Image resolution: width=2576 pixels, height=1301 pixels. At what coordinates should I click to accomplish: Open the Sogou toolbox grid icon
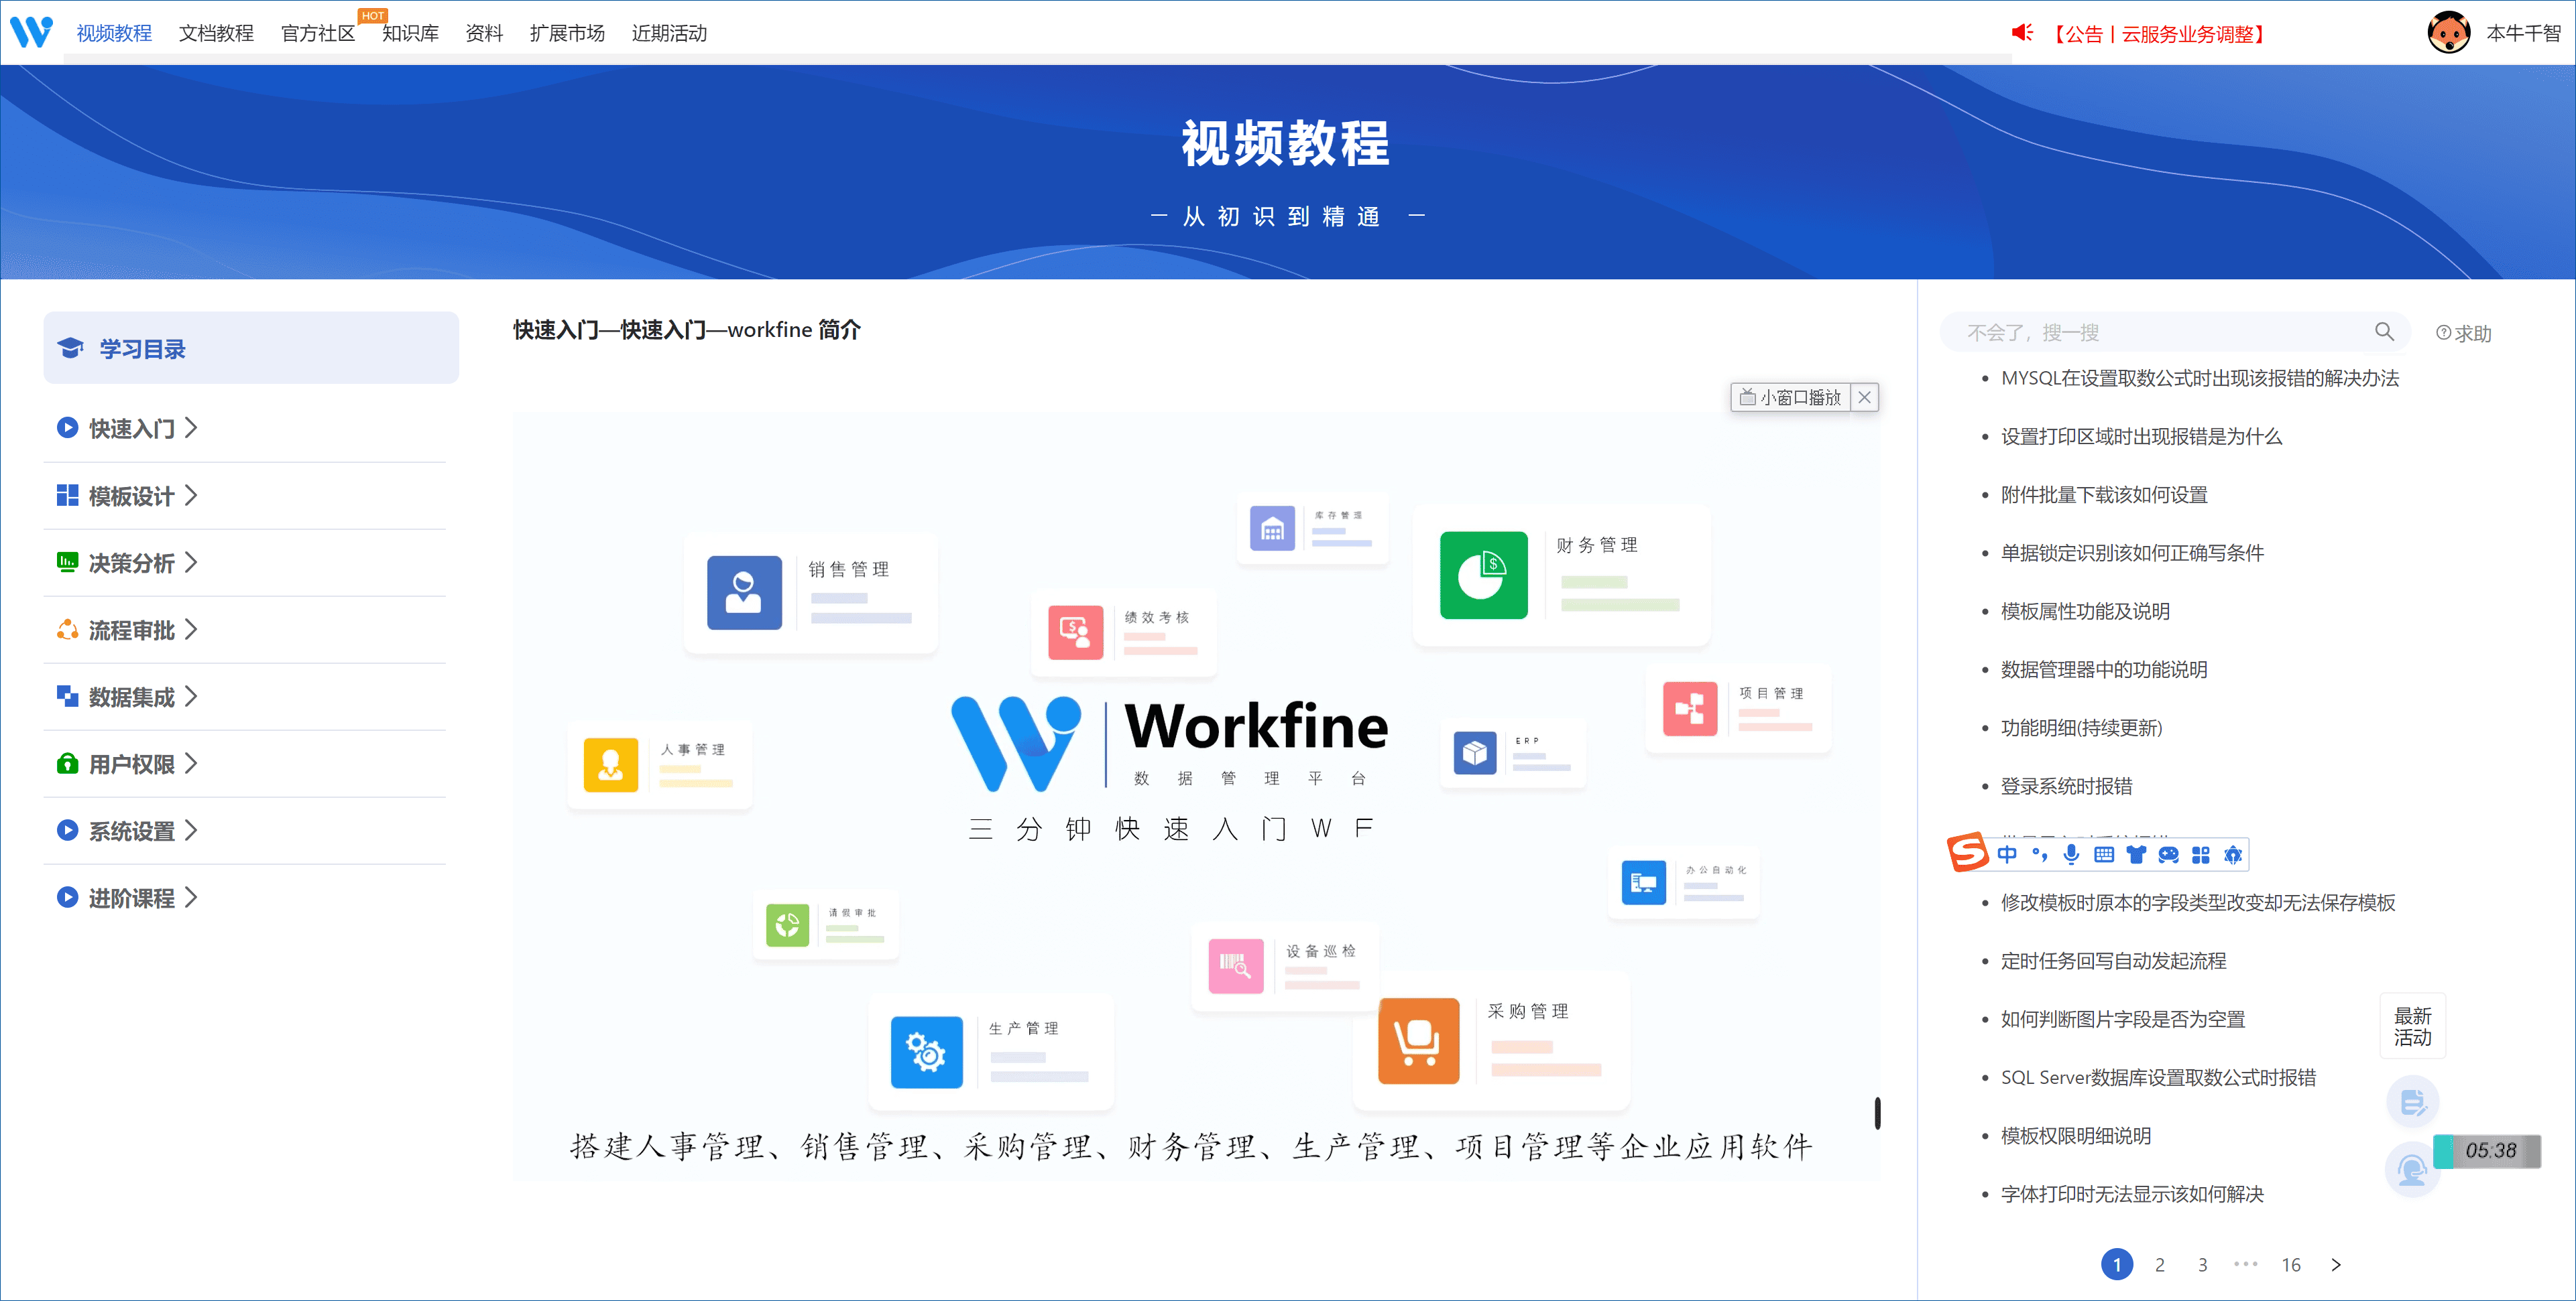click(x=2201, y=854)
